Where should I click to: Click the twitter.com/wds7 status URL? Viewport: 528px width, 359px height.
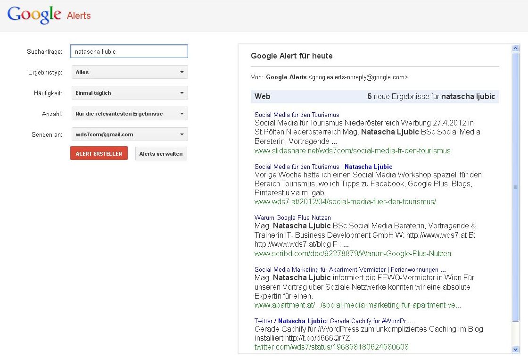(331, 347)
